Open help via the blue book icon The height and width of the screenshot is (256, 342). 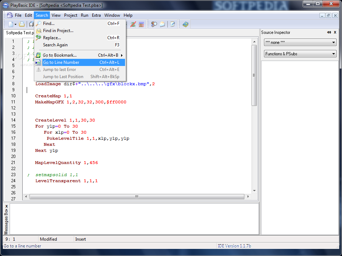(x=186, y=24)
